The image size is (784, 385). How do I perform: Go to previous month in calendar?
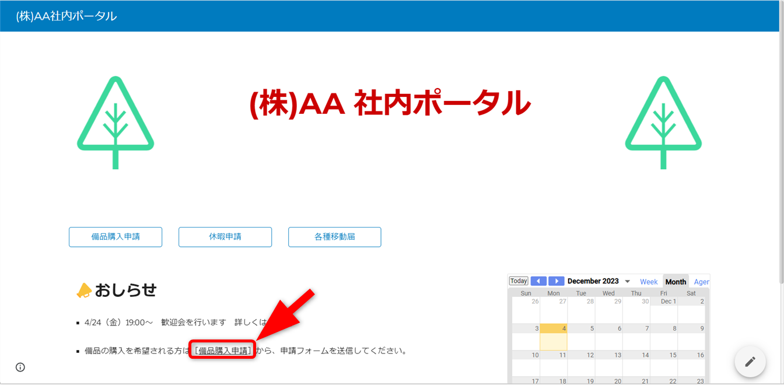[x=538, y=281]
